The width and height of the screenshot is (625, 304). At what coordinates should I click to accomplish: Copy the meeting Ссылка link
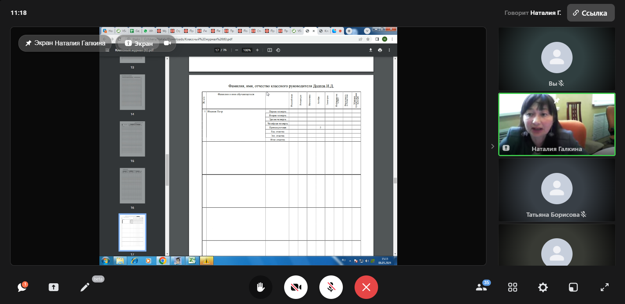591,13
